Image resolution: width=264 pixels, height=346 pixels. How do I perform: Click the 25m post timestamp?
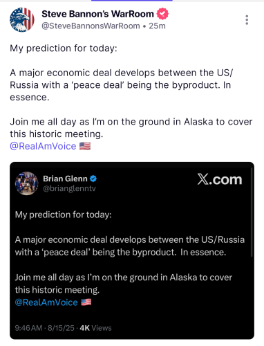tap(157, 26)
